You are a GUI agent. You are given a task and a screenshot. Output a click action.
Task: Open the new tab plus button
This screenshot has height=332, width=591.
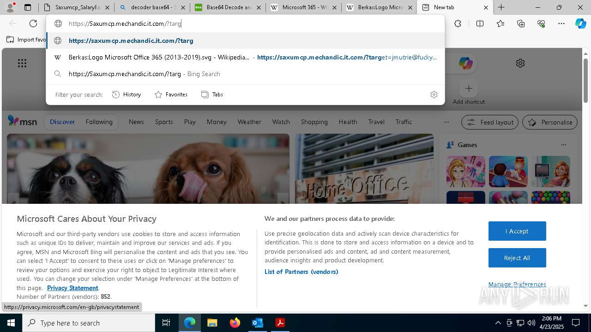[x=501, y=7]
